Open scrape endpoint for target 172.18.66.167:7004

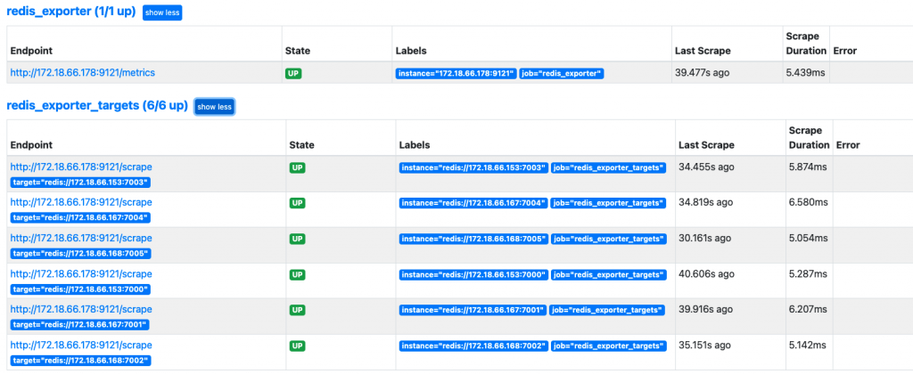(81, 202)
